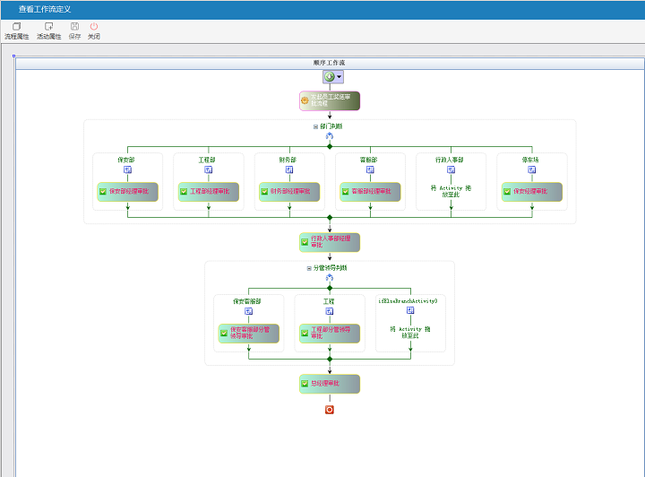Click the branch icon under 工程

coord(330,311)
